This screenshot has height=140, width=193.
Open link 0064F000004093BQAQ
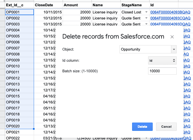point(170,12)
